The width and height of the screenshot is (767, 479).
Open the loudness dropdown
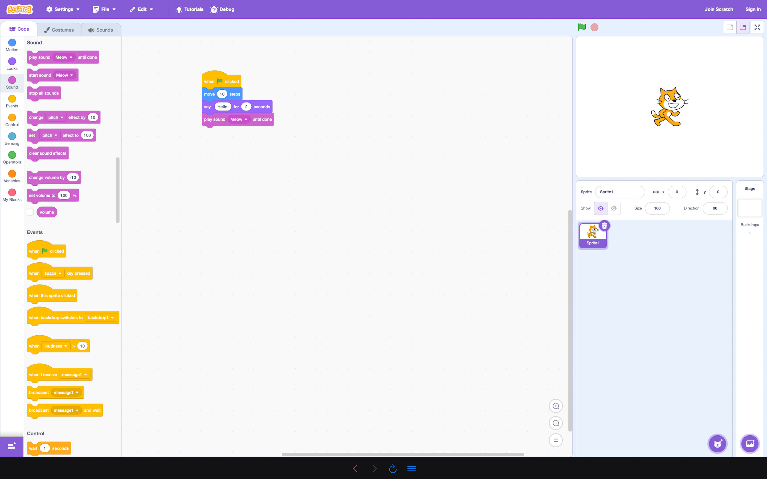point(56,346)
